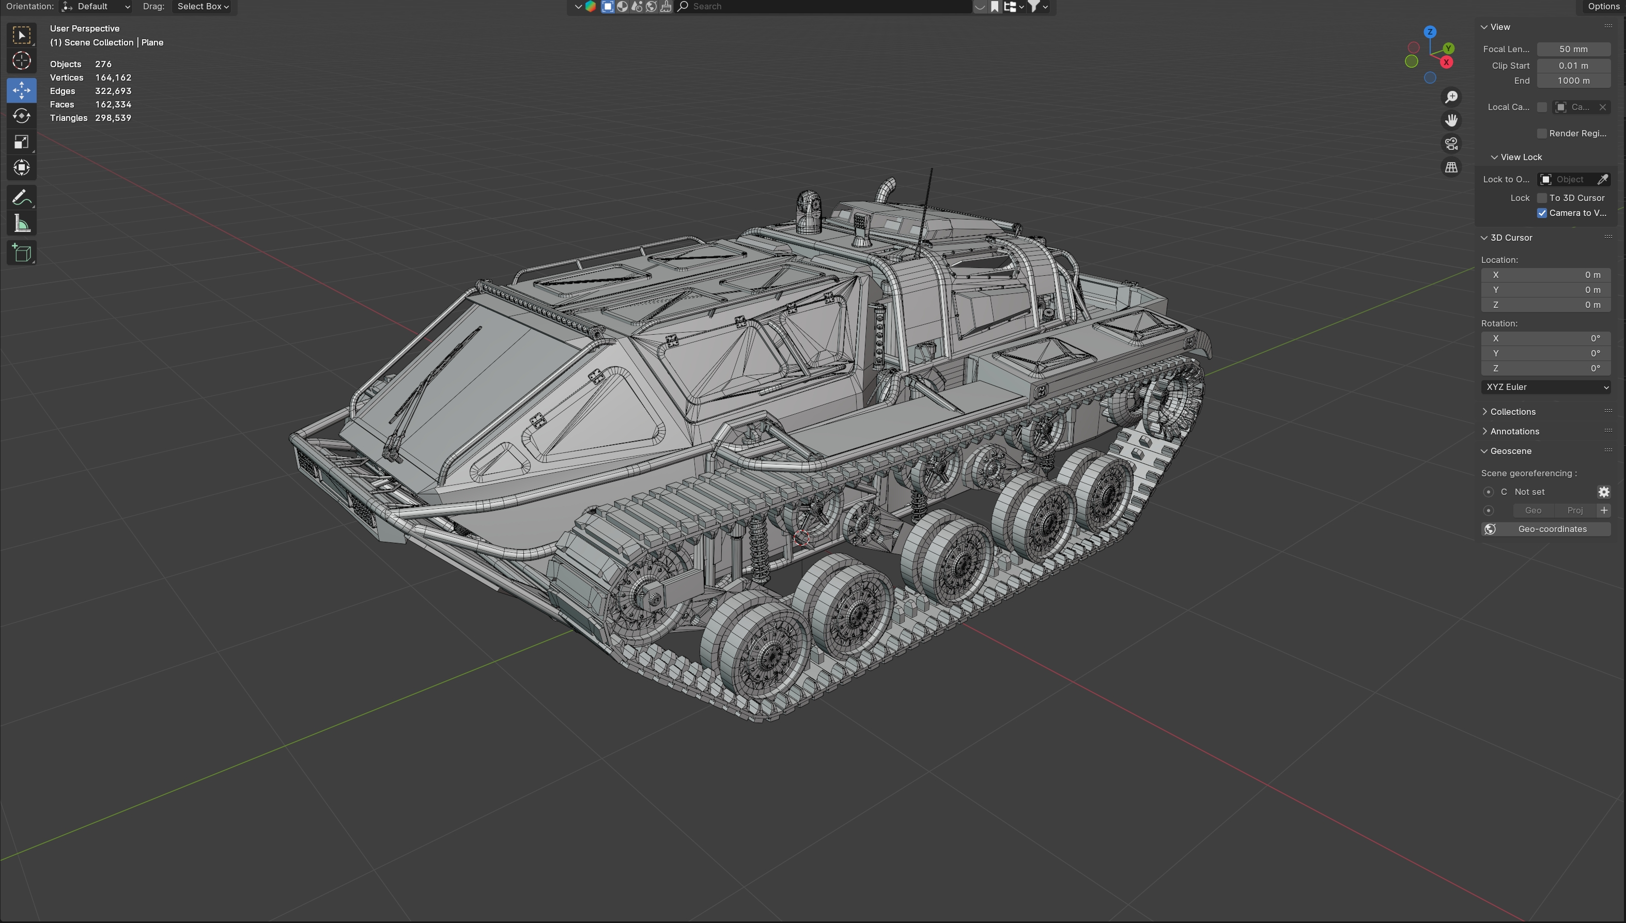This screenshot has width=1626, height=923.
Task: Click the zoom magnifier viewport button
Action: pyautogui.click(x=1451, y=97)
